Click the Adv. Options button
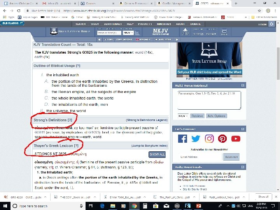Screen dimensions: 280x210 (217, 116)
